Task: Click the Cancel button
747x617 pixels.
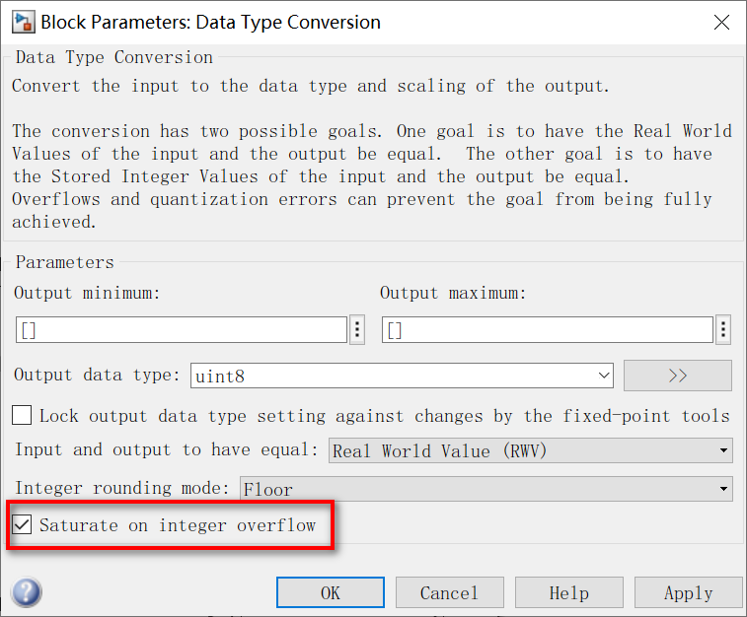Action: click(449, 592)
